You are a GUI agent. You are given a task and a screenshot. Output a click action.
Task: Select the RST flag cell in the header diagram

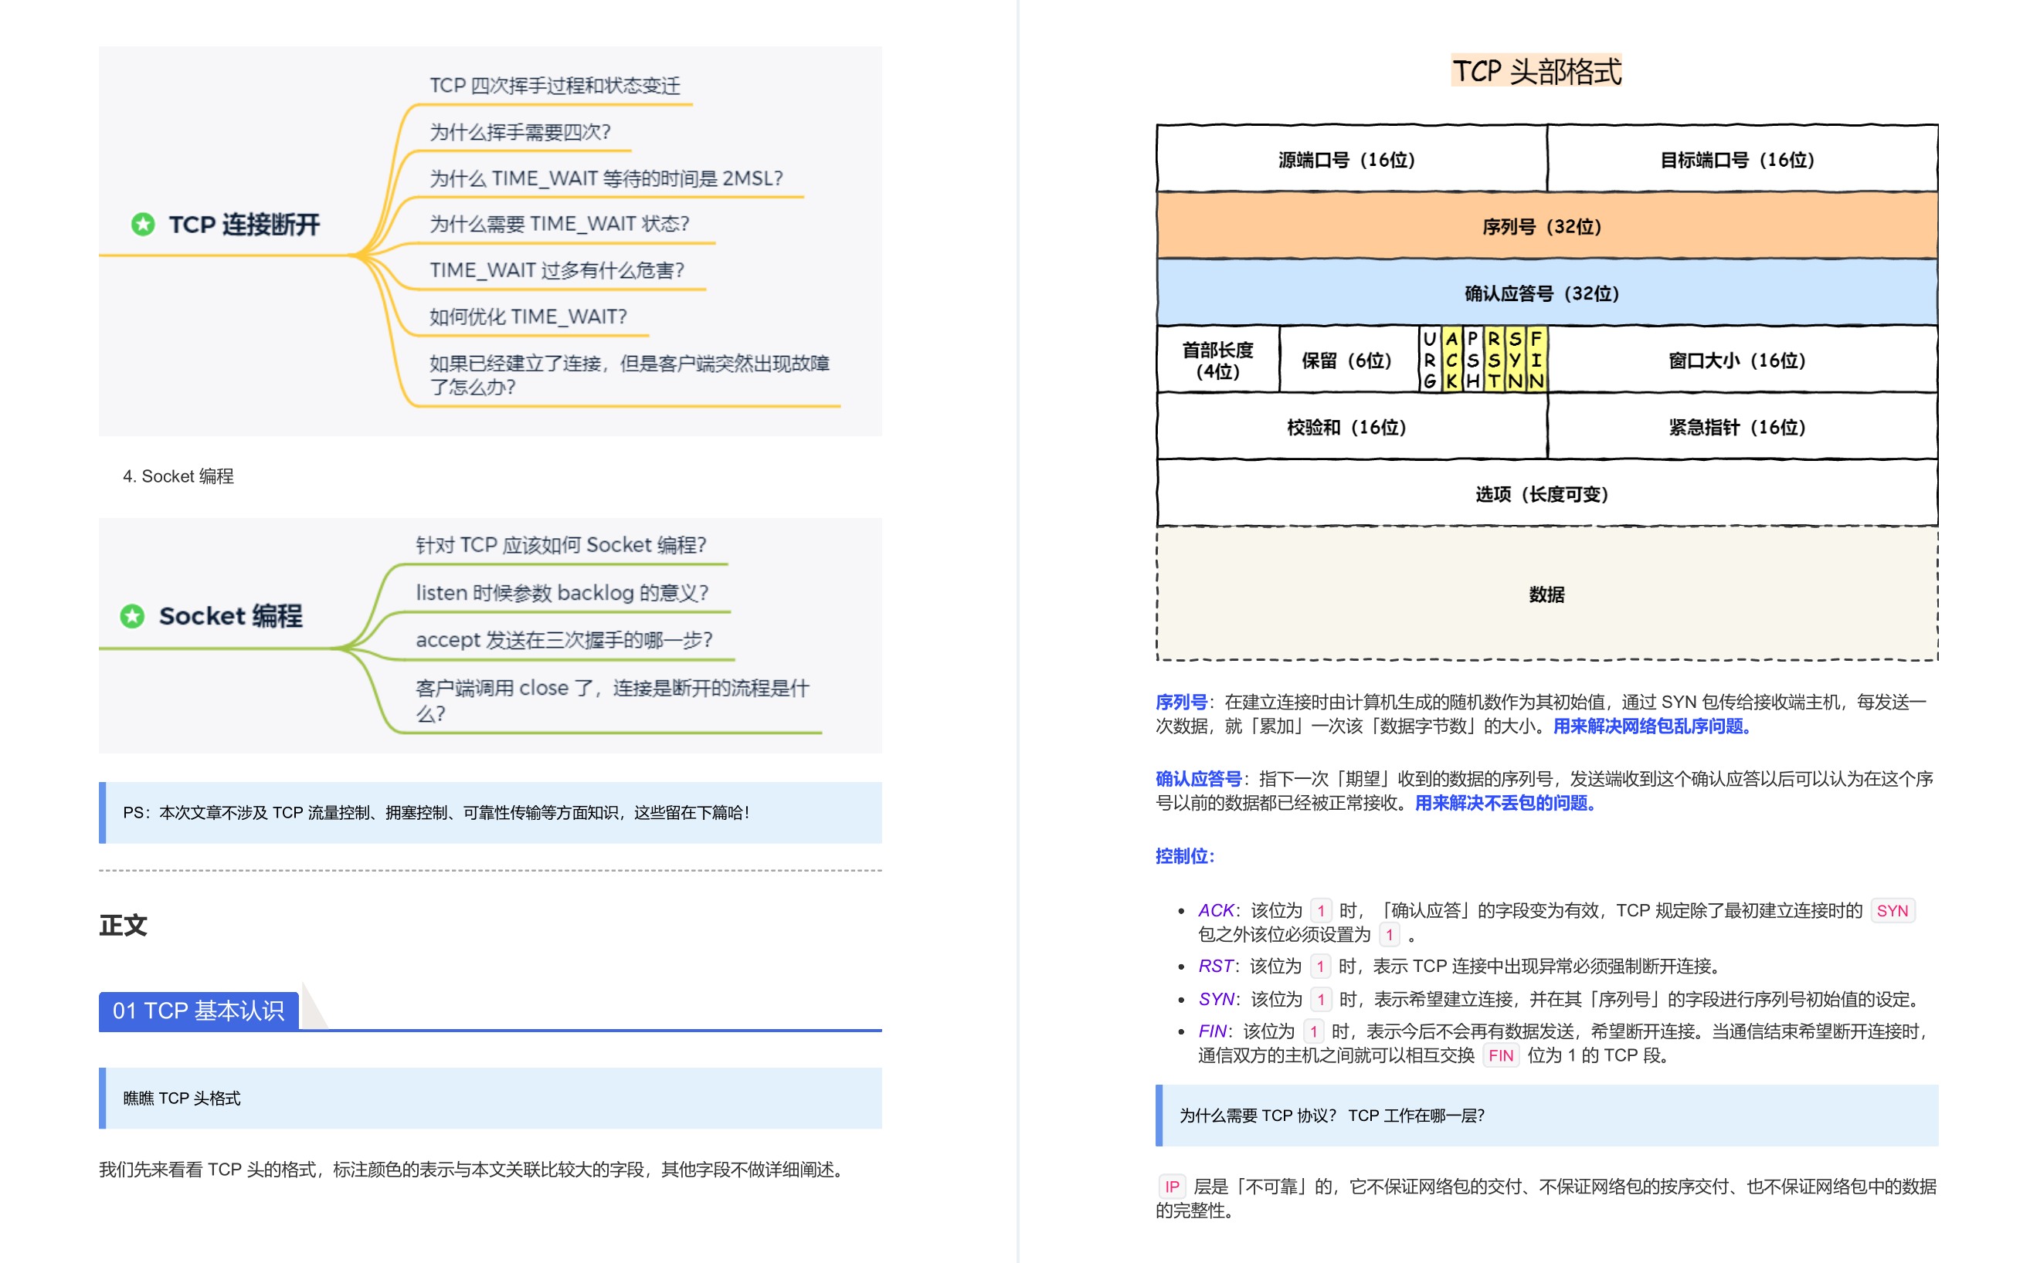[1494, 361]
